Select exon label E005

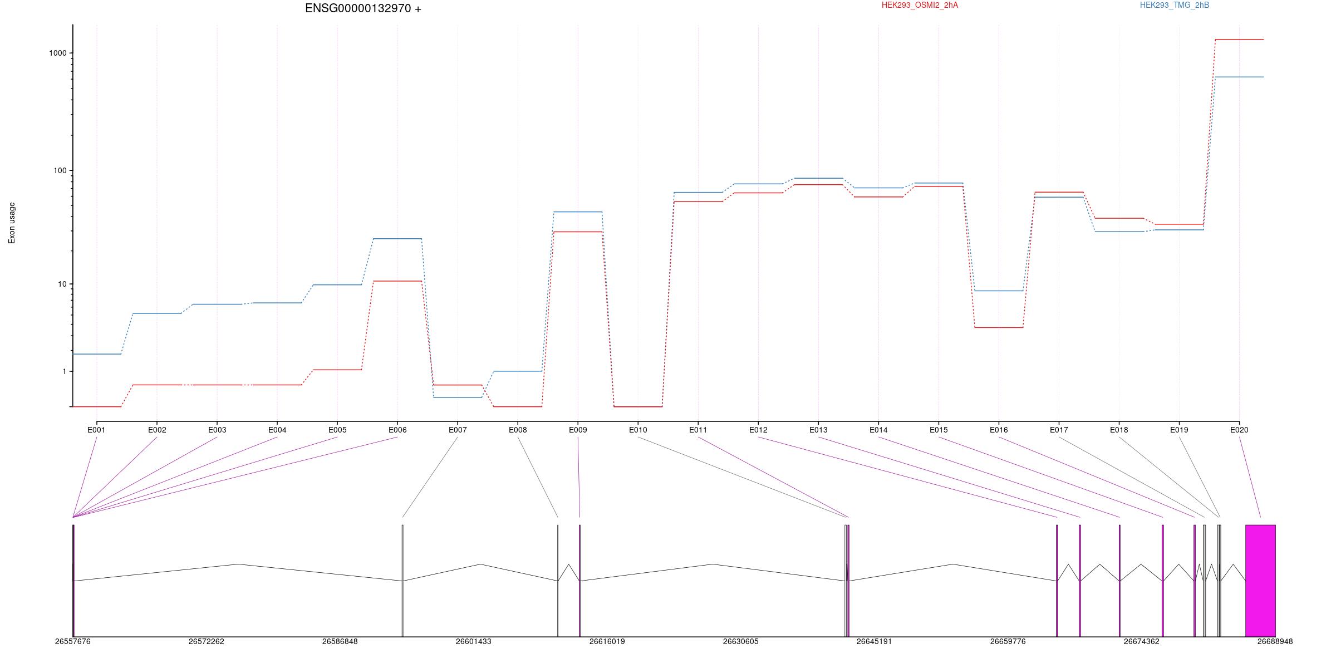click(x=337, y=430)
